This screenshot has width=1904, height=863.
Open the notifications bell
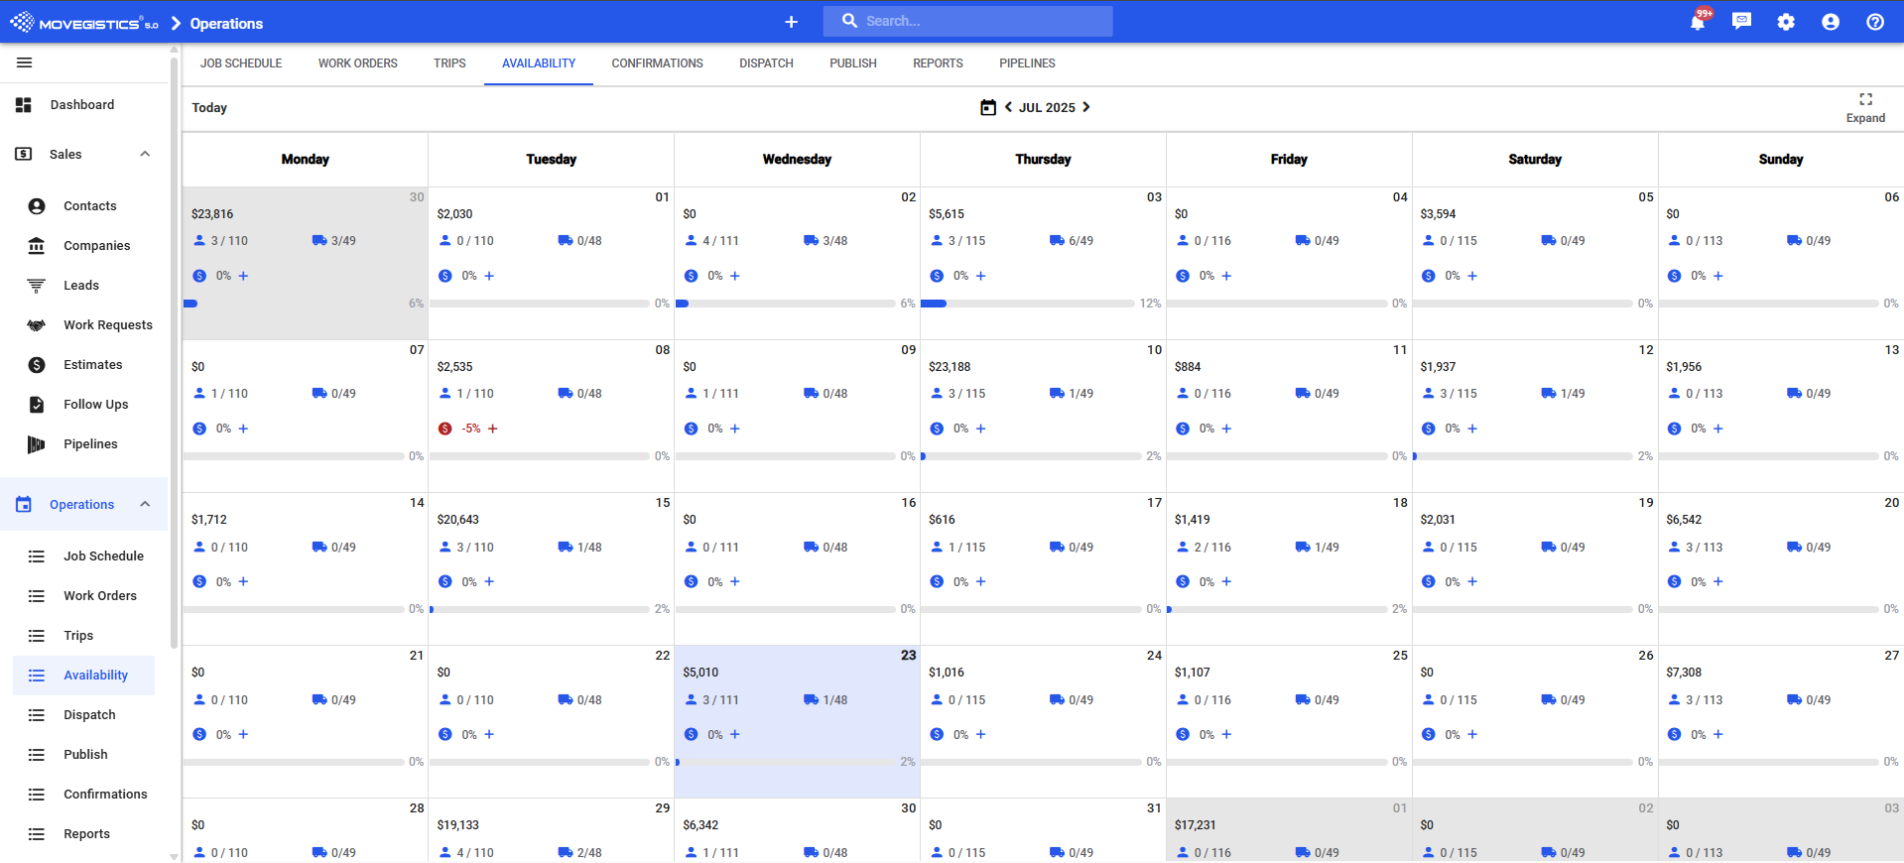1698,22
